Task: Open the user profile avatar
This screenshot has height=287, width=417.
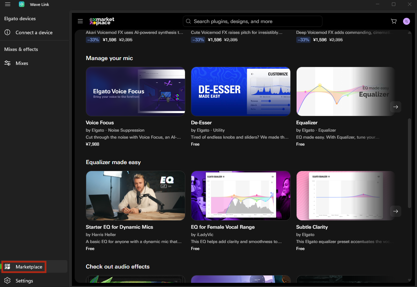Action: (x=407, y=21)
